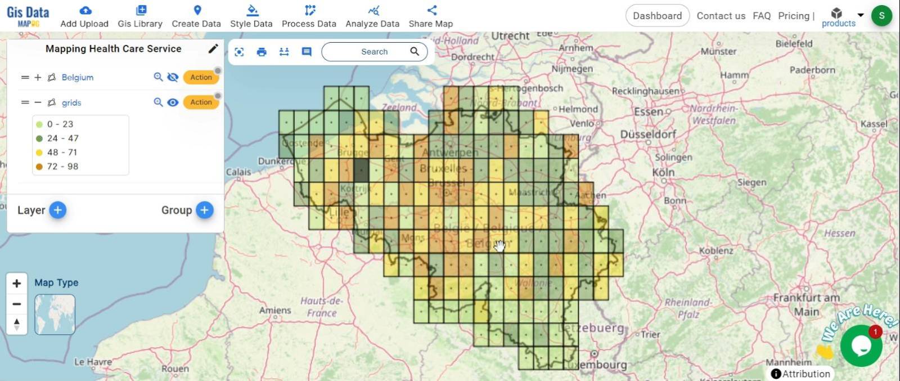The width and height of the screenshot is (900, 381).
Task: Expand the products dropdown arrow
Action: tap(860, 15)
